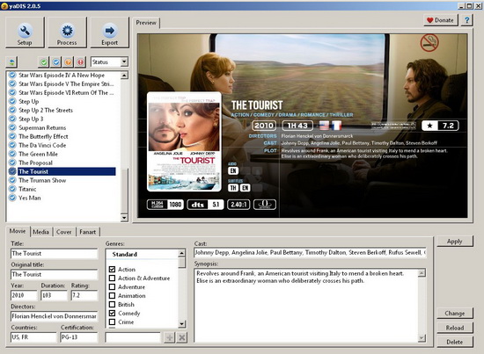Click synopsis scroll down arrow
This screenshot has width=484, height=354.
point(422,338)
